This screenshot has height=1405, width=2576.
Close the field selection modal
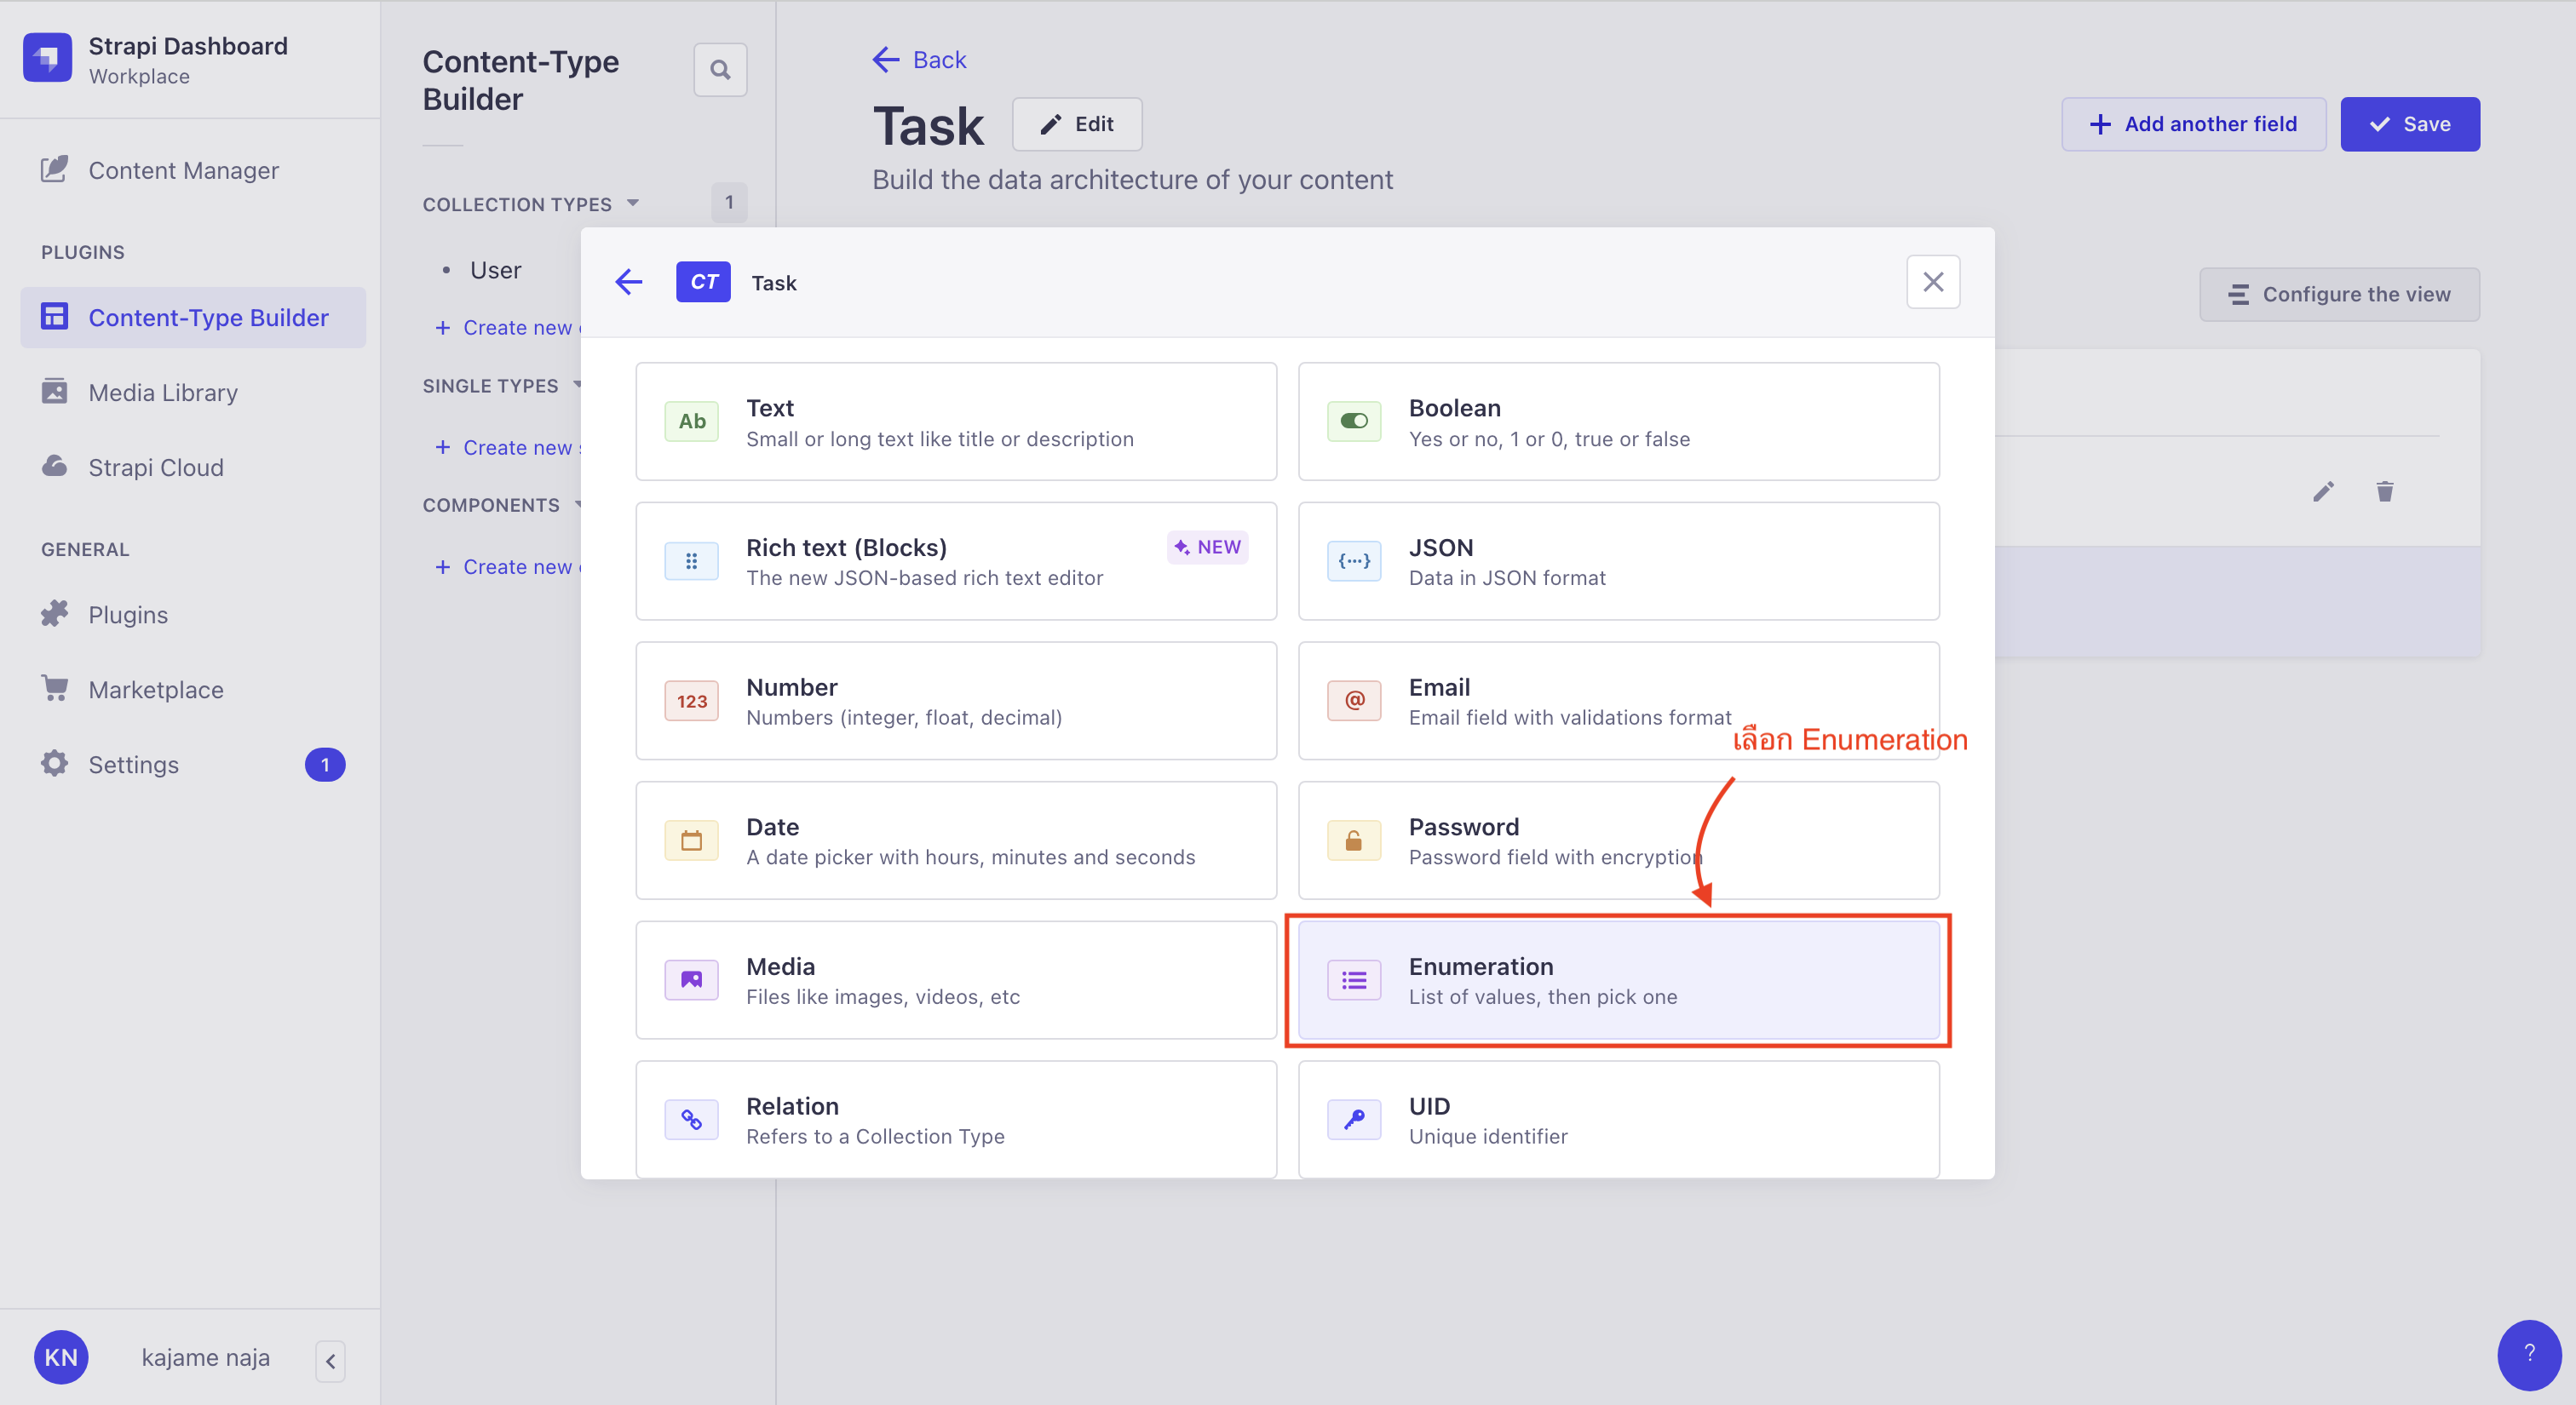click(1933, 282)
